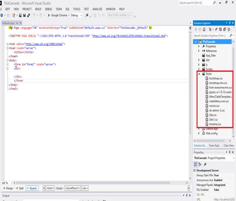The image size is (236, 201).
Task: Click the Categorized view icon in Properties
Action: click(x=196, y=164)
